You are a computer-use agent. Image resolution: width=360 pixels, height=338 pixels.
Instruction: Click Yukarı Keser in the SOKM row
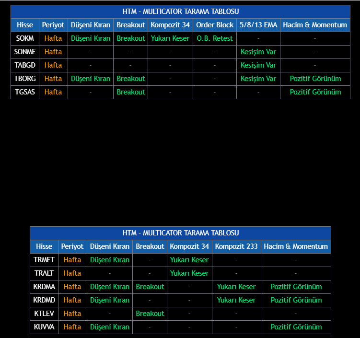click(170, 38)
